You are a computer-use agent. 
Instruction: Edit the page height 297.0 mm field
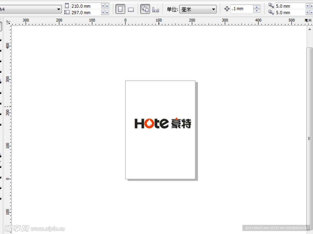(x=86, y=13)
